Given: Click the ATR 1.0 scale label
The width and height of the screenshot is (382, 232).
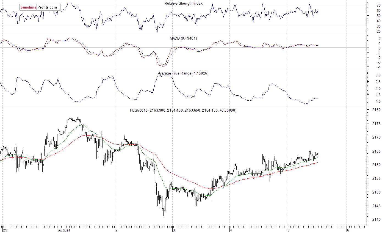Looking at the screenshot, I should click(378, 102).
